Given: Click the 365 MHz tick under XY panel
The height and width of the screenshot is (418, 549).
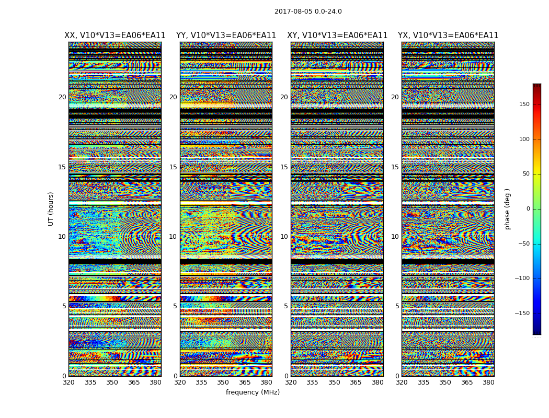Looking at the screenshot, I should pos(356,382).
